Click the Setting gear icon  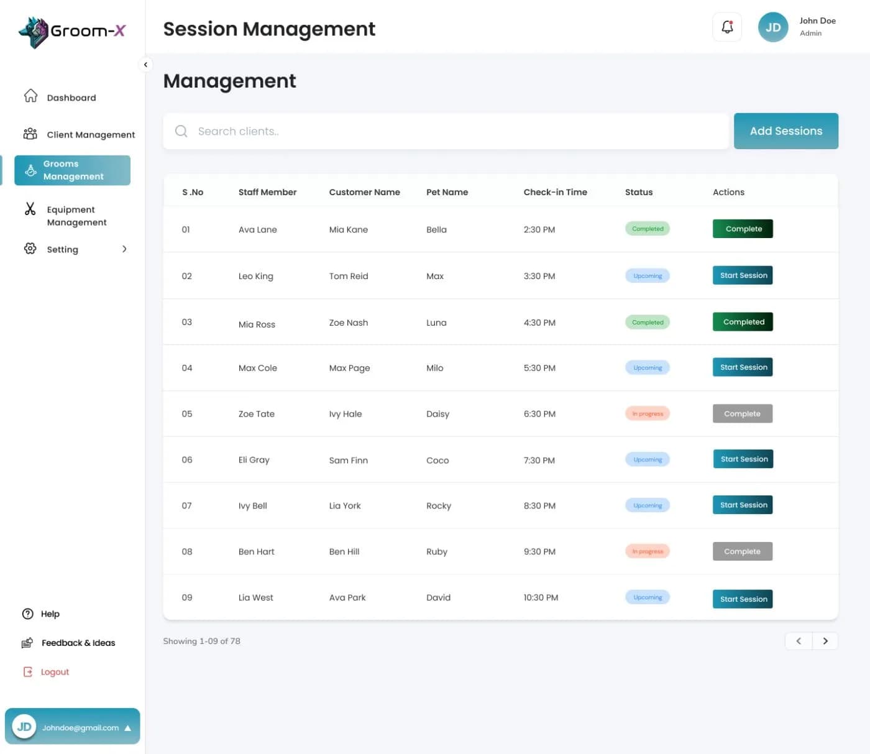coord(30,249)
